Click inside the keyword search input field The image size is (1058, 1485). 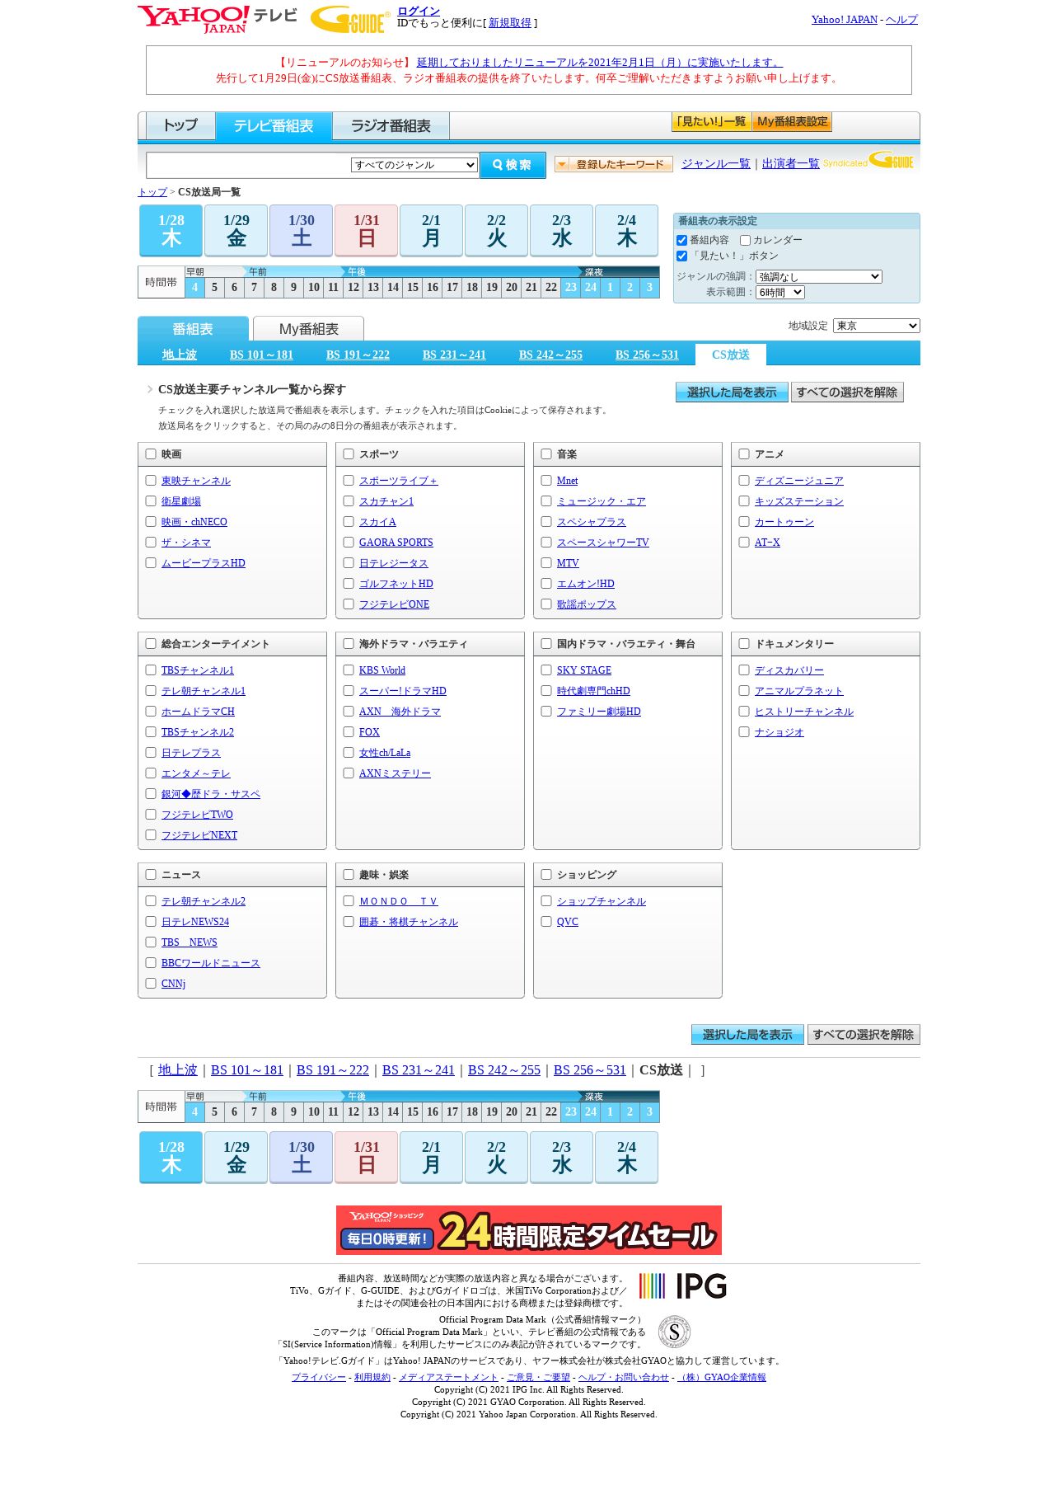tap(249, 165)
